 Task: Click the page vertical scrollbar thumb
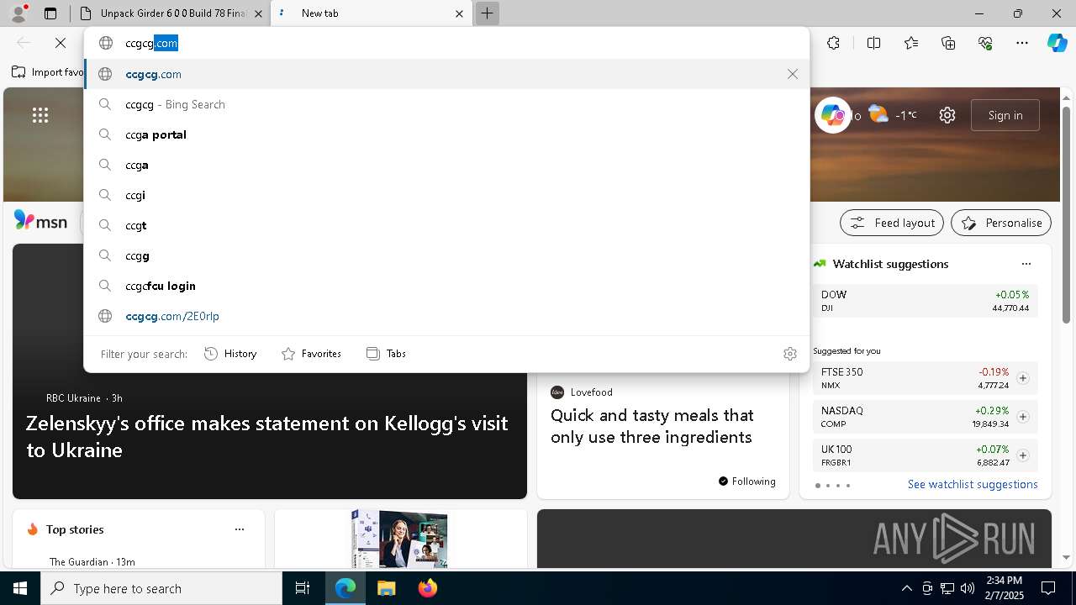pyautogui.click(x=1066, y=214)
